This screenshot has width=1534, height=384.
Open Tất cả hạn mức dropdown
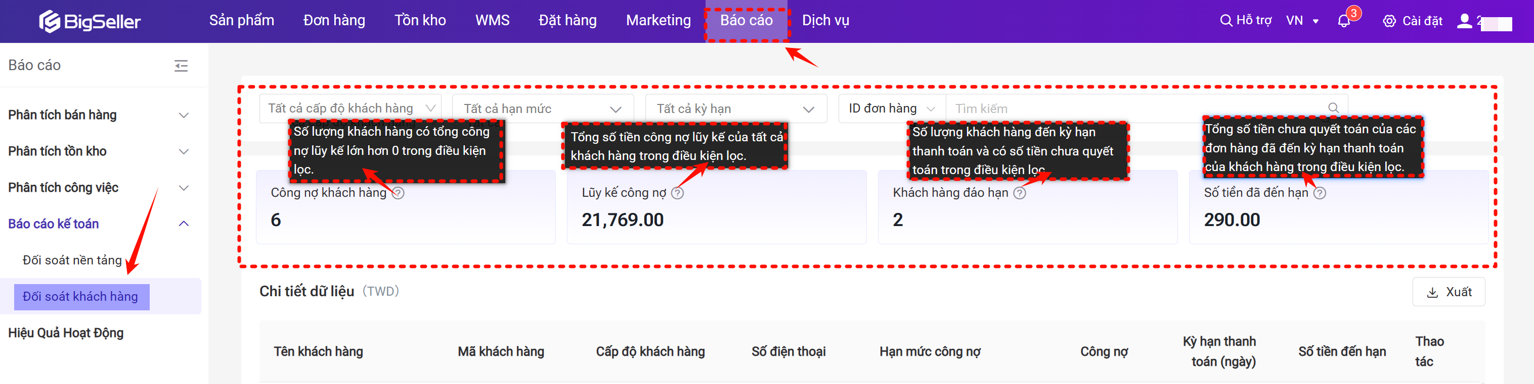pos(543,109)
